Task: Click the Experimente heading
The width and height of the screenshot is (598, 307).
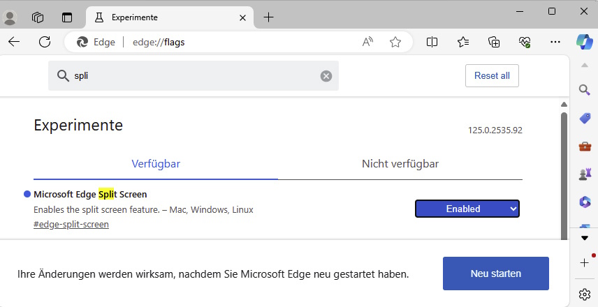Action: pos(78,125)
